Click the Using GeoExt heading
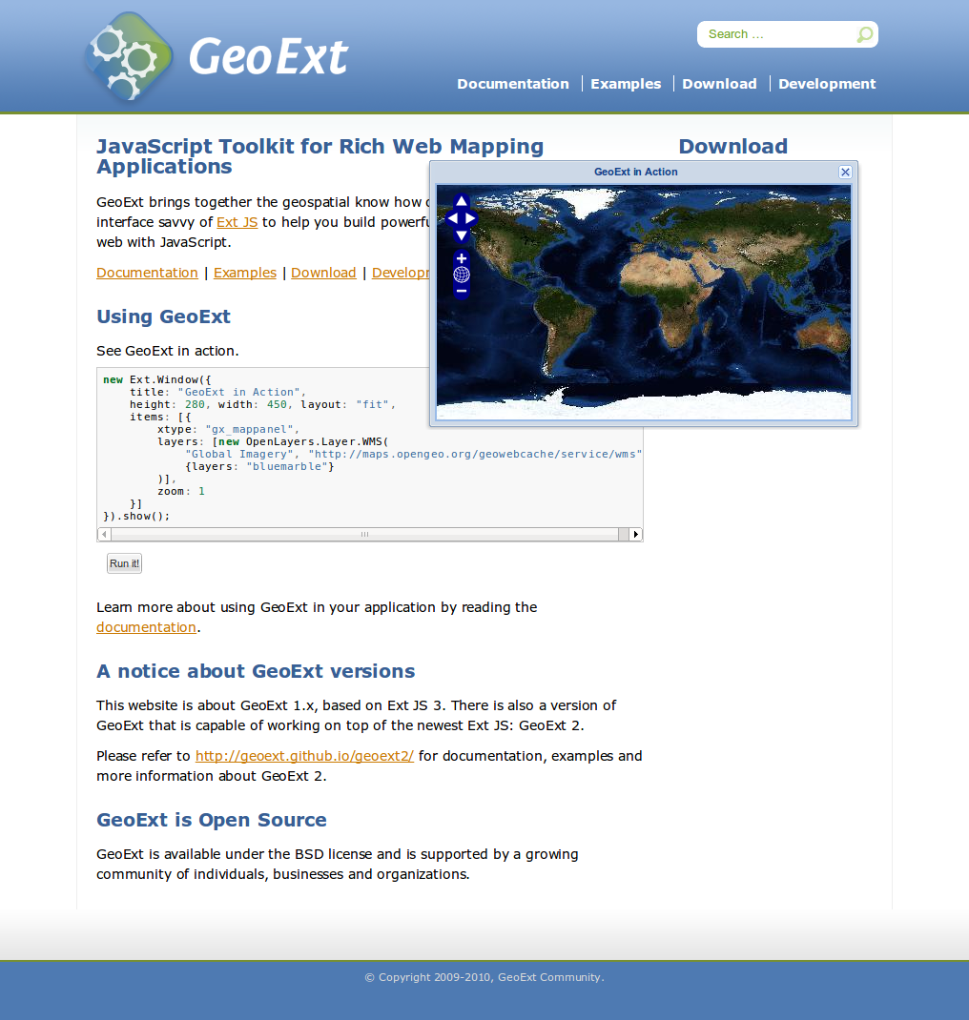Screen dimensions: 969x1020 pos(163,316)
